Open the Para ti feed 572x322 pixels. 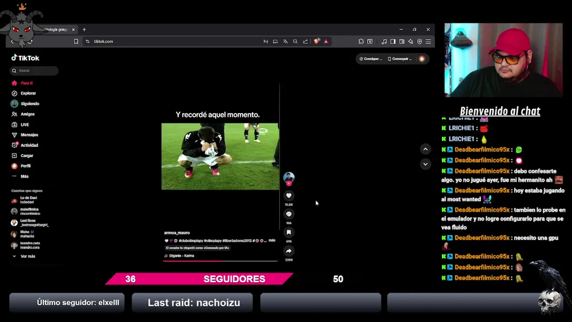[22, 83]
